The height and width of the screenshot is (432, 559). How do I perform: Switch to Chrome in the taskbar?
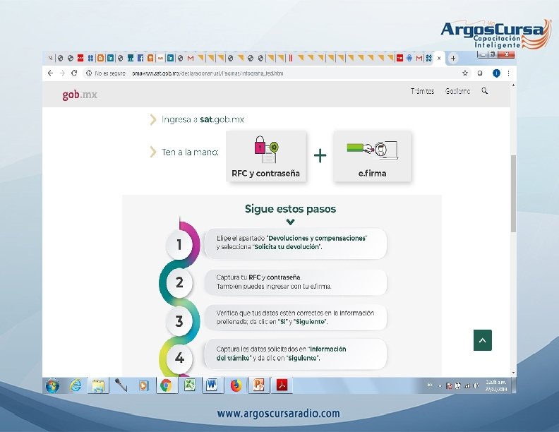[166, 385]
